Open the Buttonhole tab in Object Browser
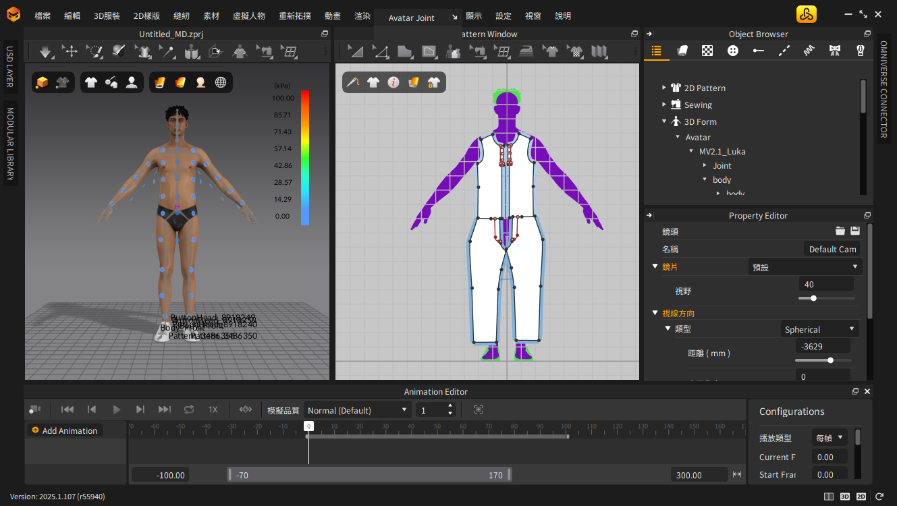This screenshot has width=897, height=506. pyautogui.click(x=759, y=51)
